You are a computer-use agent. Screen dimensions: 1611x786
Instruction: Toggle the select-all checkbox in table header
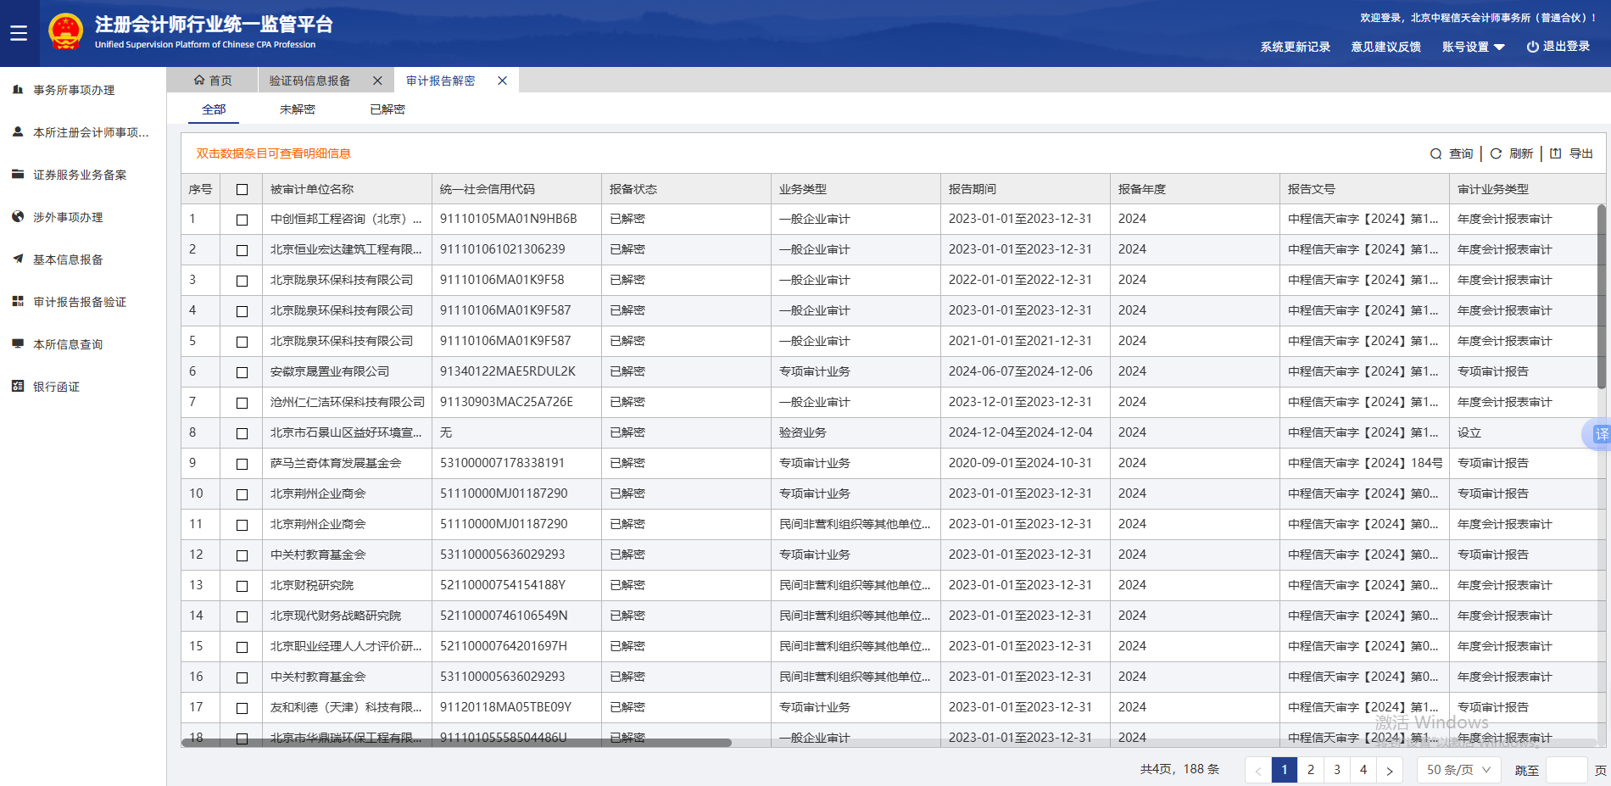coord(242,190)
